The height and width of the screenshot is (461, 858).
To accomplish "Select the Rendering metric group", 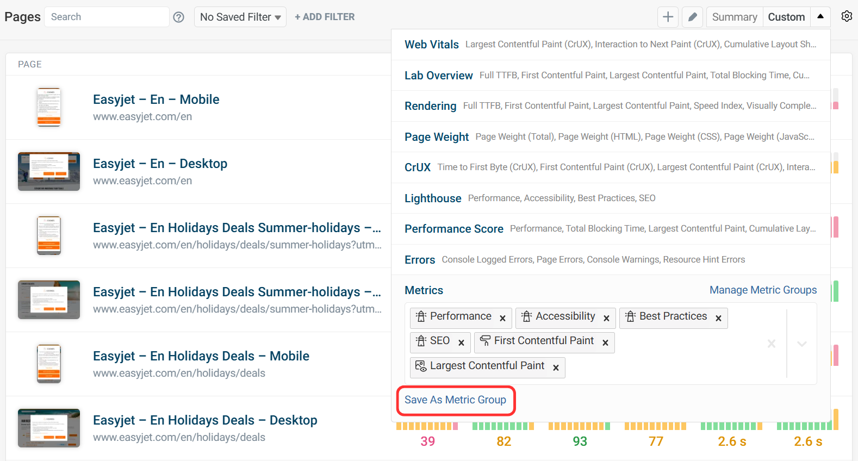I will (611, 106).
